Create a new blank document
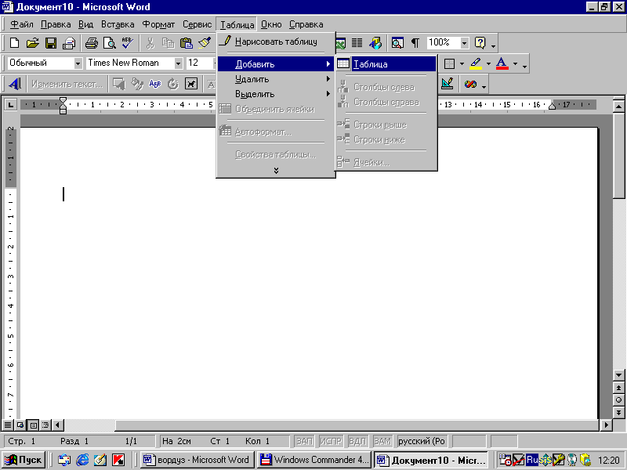The width and height of the screenshot is (627, 470). (x=14, y=43)
